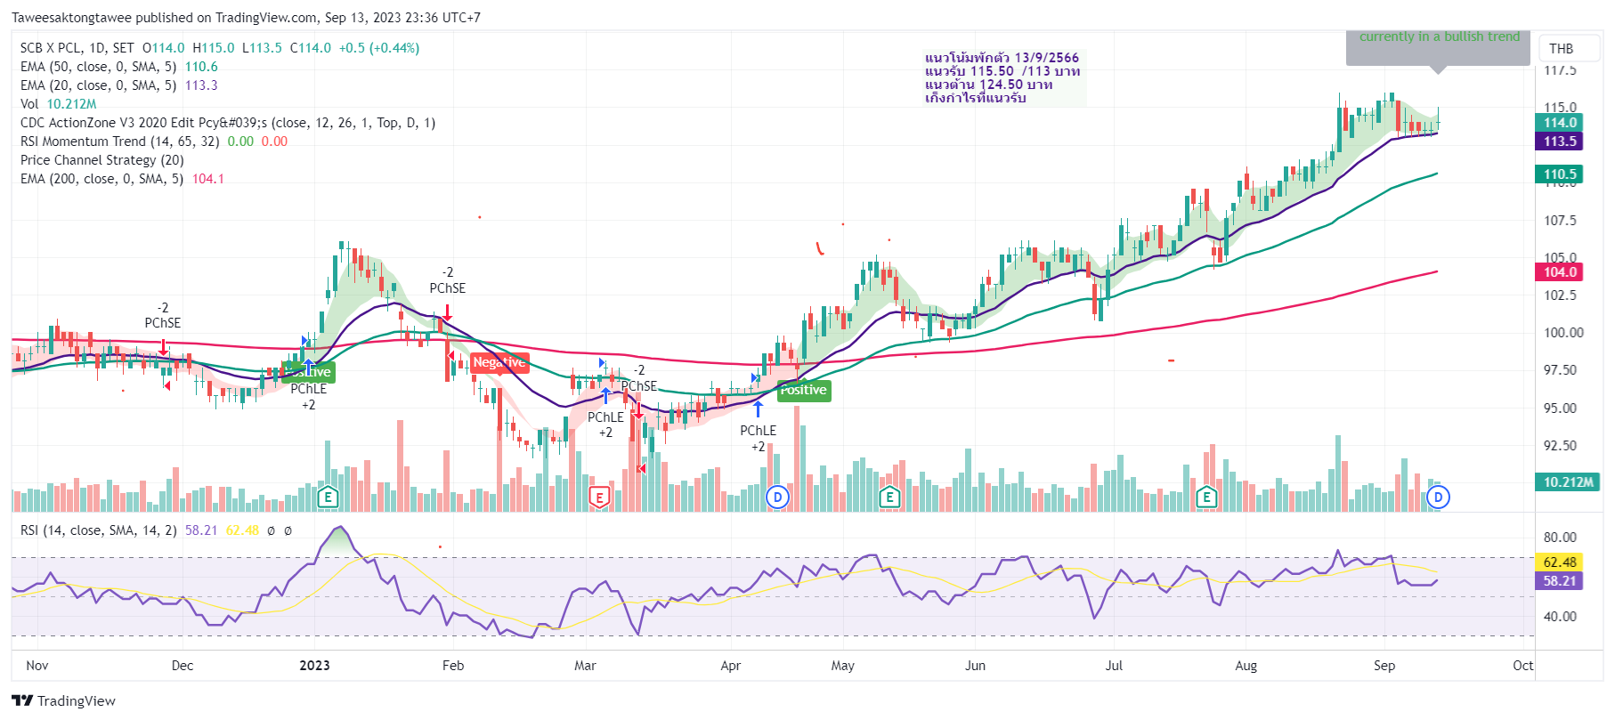Viewport: 1615px width, 720px height.
Task: Click the D dividend marker in April
Action: tap(778, 497)
